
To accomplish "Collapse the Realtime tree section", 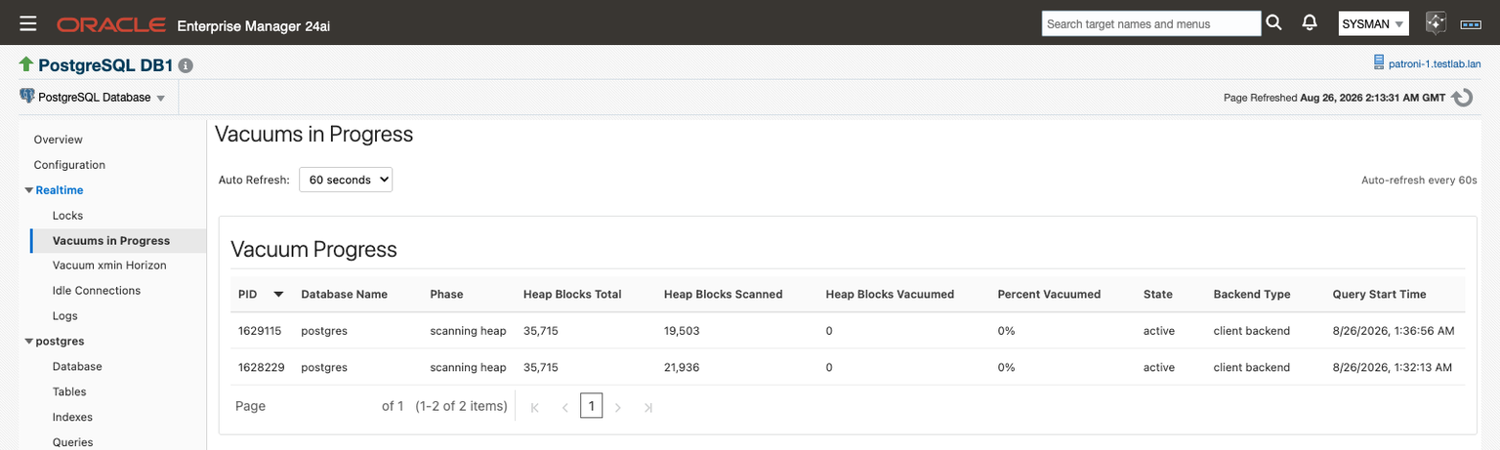I will [28, 190].
